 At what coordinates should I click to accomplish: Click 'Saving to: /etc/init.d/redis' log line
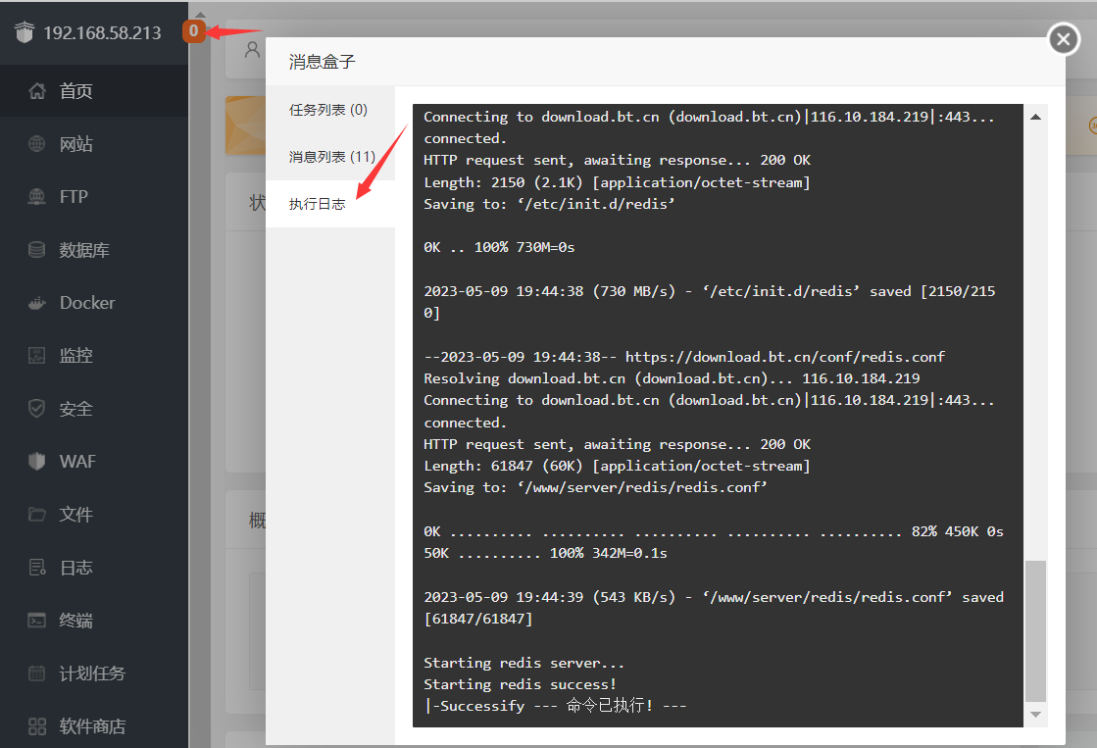click(x=549, y=204)
